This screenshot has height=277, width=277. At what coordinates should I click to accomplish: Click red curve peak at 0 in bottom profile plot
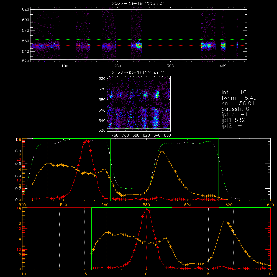(x=147, y=210)
